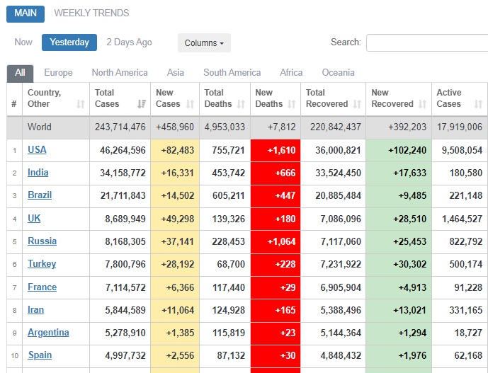Select the Yesterday data toggle
The width and height of the screenshot is (488, 373).
[x=69, y=42]
